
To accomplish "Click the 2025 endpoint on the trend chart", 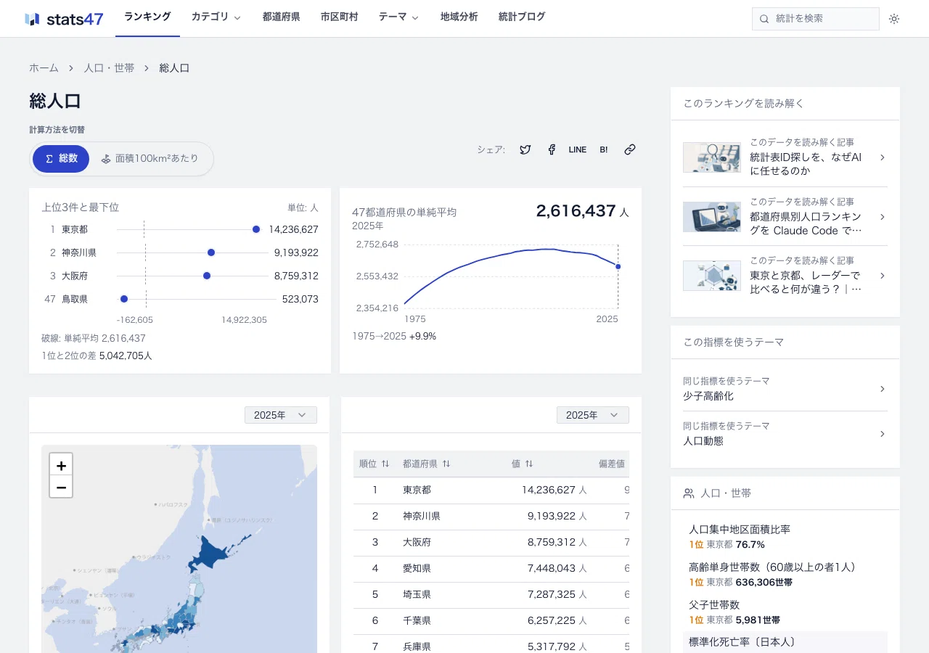I will (x=618, y=266).
